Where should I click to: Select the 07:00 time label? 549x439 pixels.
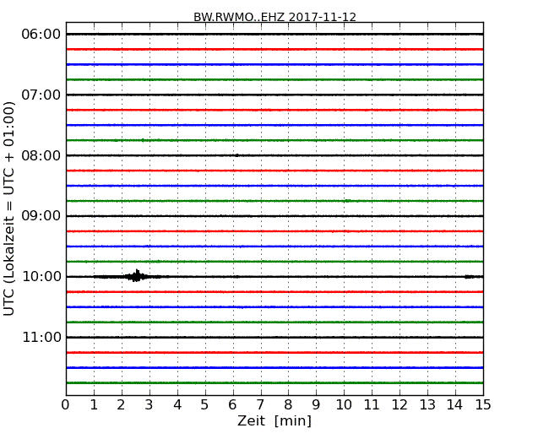(41, 95)
